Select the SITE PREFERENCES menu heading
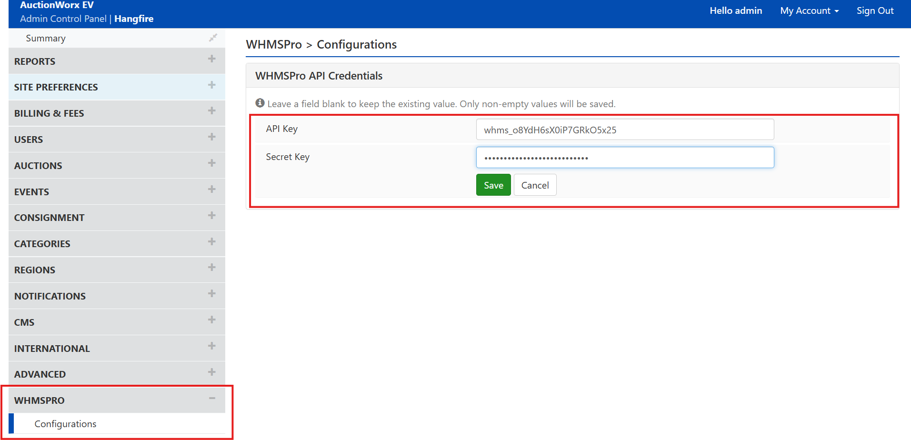 (x=56, y=87)
